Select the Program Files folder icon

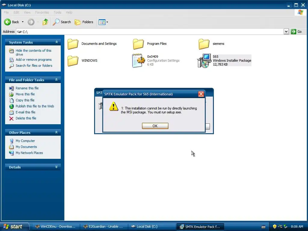tap(138, 44)
